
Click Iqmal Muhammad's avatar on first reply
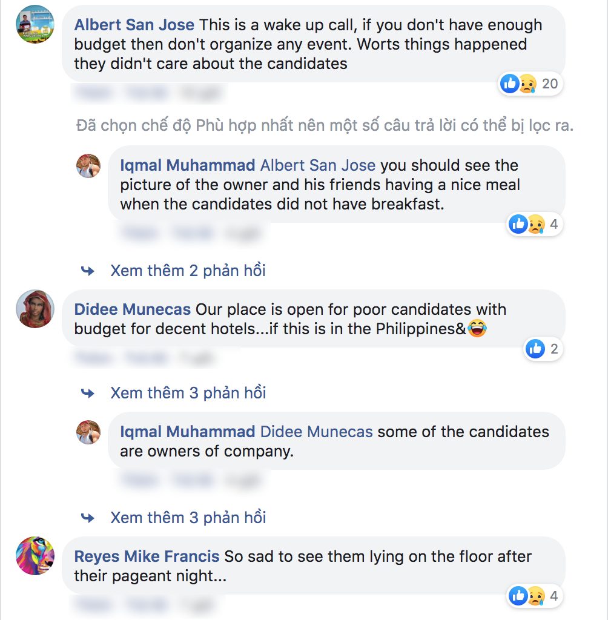88,165
